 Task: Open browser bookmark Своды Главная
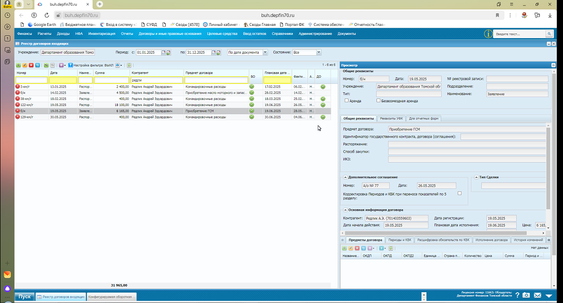point(260,25)
